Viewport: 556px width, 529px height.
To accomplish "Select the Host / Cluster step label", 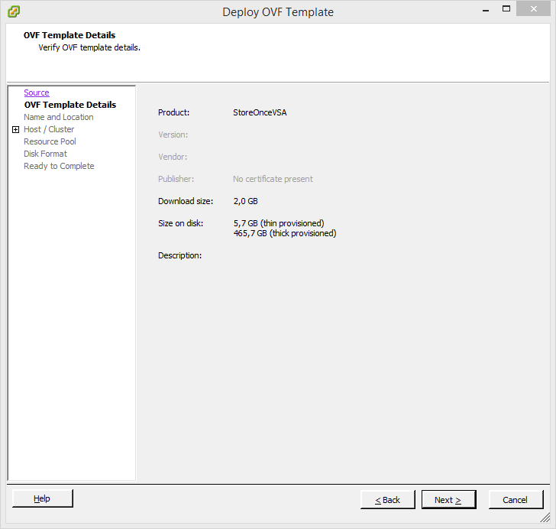I will pyautogui.click(x=49, y=129).
